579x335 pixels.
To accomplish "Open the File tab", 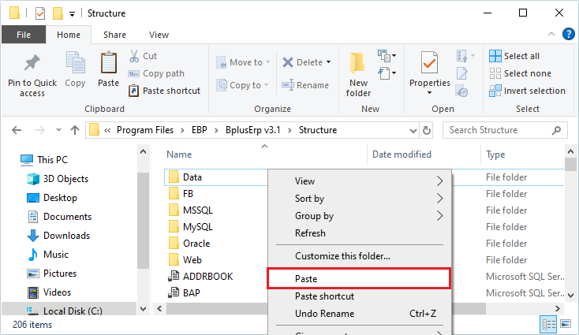I will pos(24,35).
